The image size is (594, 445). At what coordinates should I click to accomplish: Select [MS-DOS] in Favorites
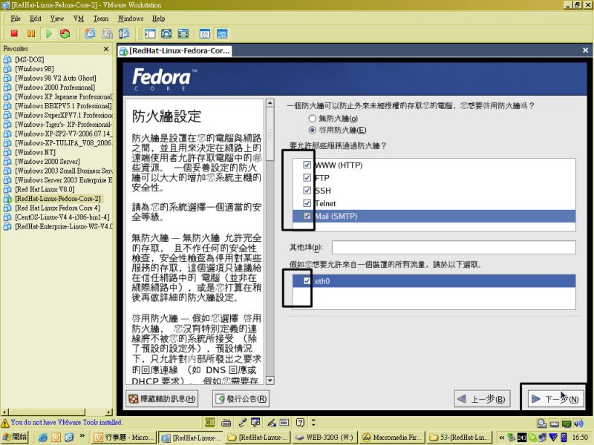tap(30, 59)
